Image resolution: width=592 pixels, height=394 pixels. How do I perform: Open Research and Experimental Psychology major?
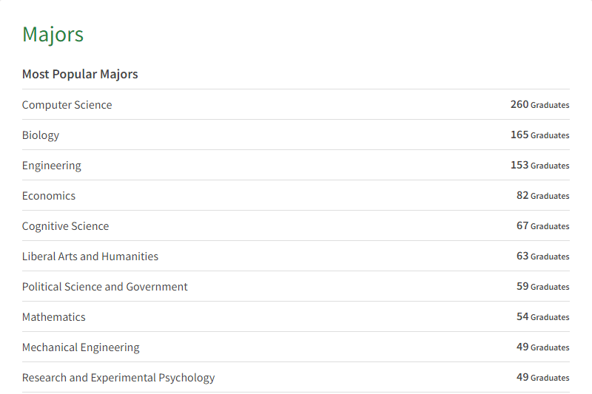[118, 378]
